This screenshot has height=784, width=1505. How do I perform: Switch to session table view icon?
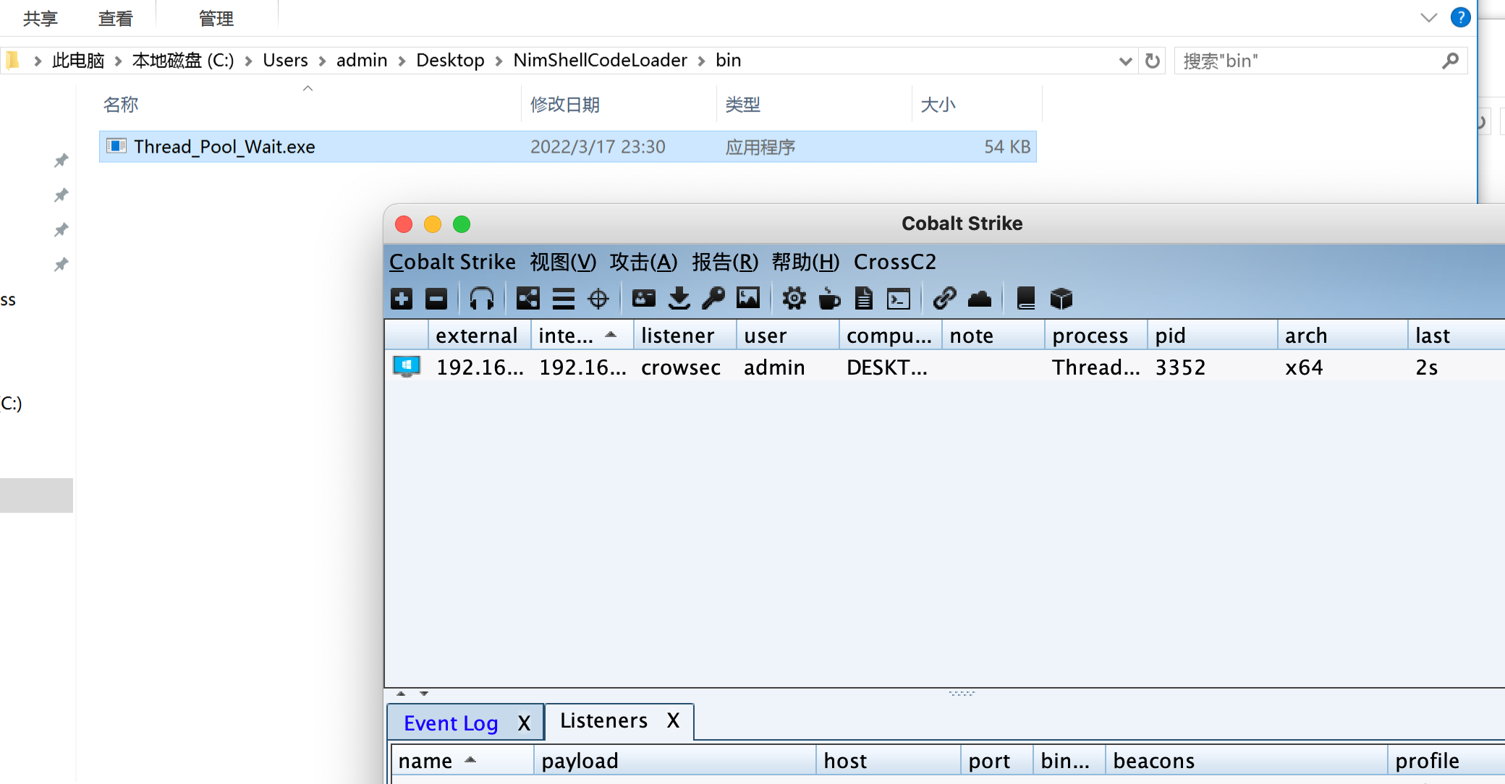coord(563,299)
